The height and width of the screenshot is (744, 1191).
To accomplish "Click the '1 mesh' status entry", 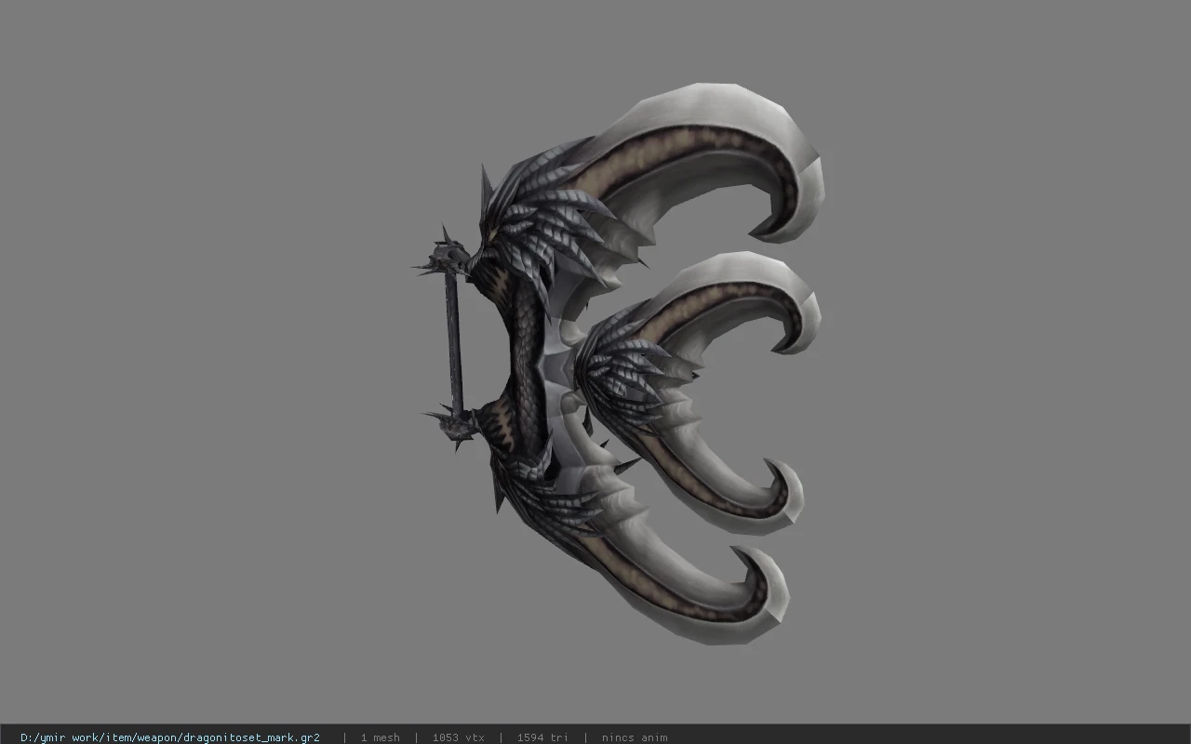I will click(x=380, y=737).
